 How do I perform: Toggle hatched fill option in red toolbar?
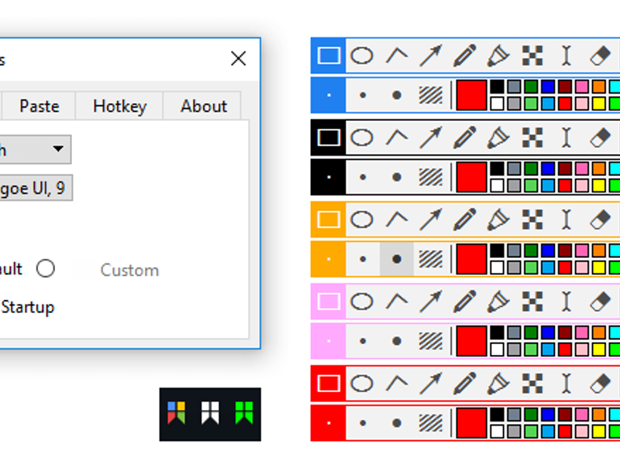(431, 422)
